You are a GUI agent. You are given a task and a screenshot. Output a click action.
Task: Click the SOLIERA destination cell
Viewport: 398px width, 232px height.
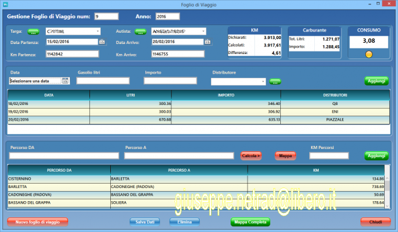[x=179, y=202]
